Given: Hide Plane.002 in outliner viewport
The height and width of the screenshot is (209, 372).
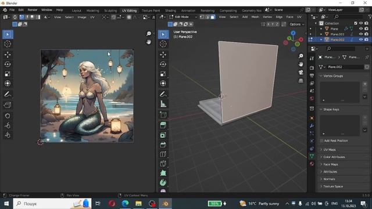Looking at the screenshot, I should click(361, 39).
